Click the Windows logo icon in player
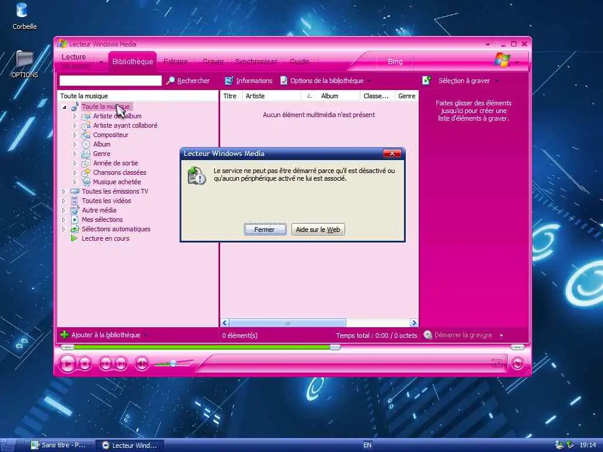Screen dimensions: 603x452 [x=503, y=61]
